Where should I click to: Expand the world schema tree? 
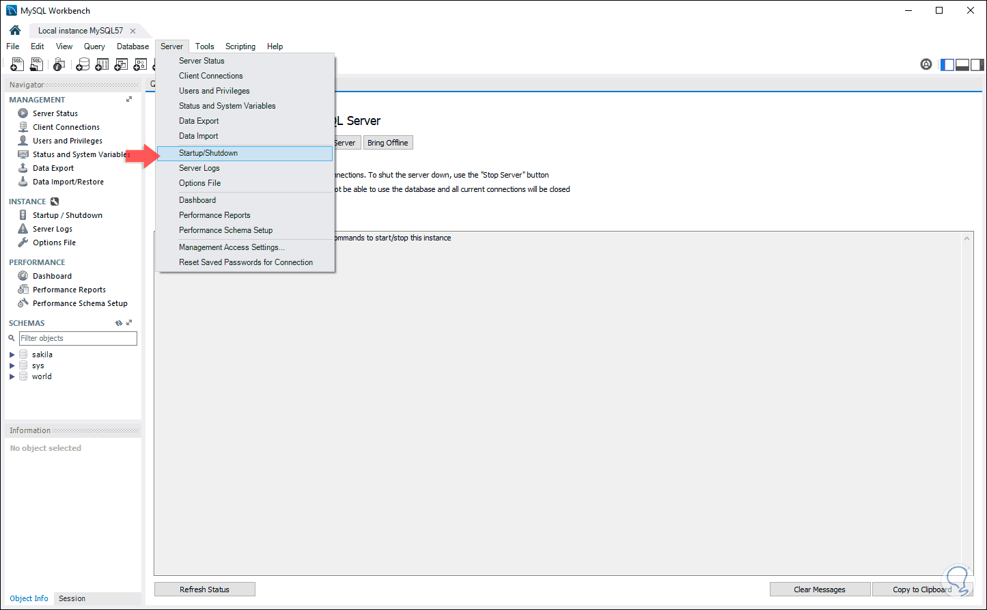[12, 376]
